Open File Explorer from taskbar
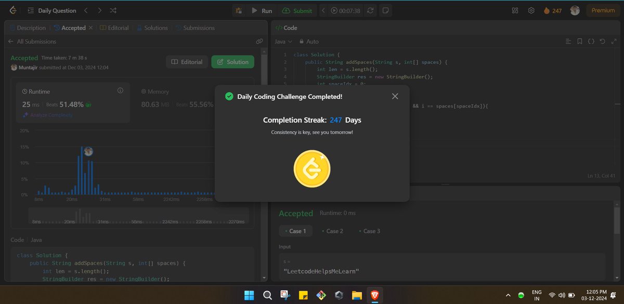The width and height of the screenshot is (624, 304). pyautogui.click(x=357, y=295)
